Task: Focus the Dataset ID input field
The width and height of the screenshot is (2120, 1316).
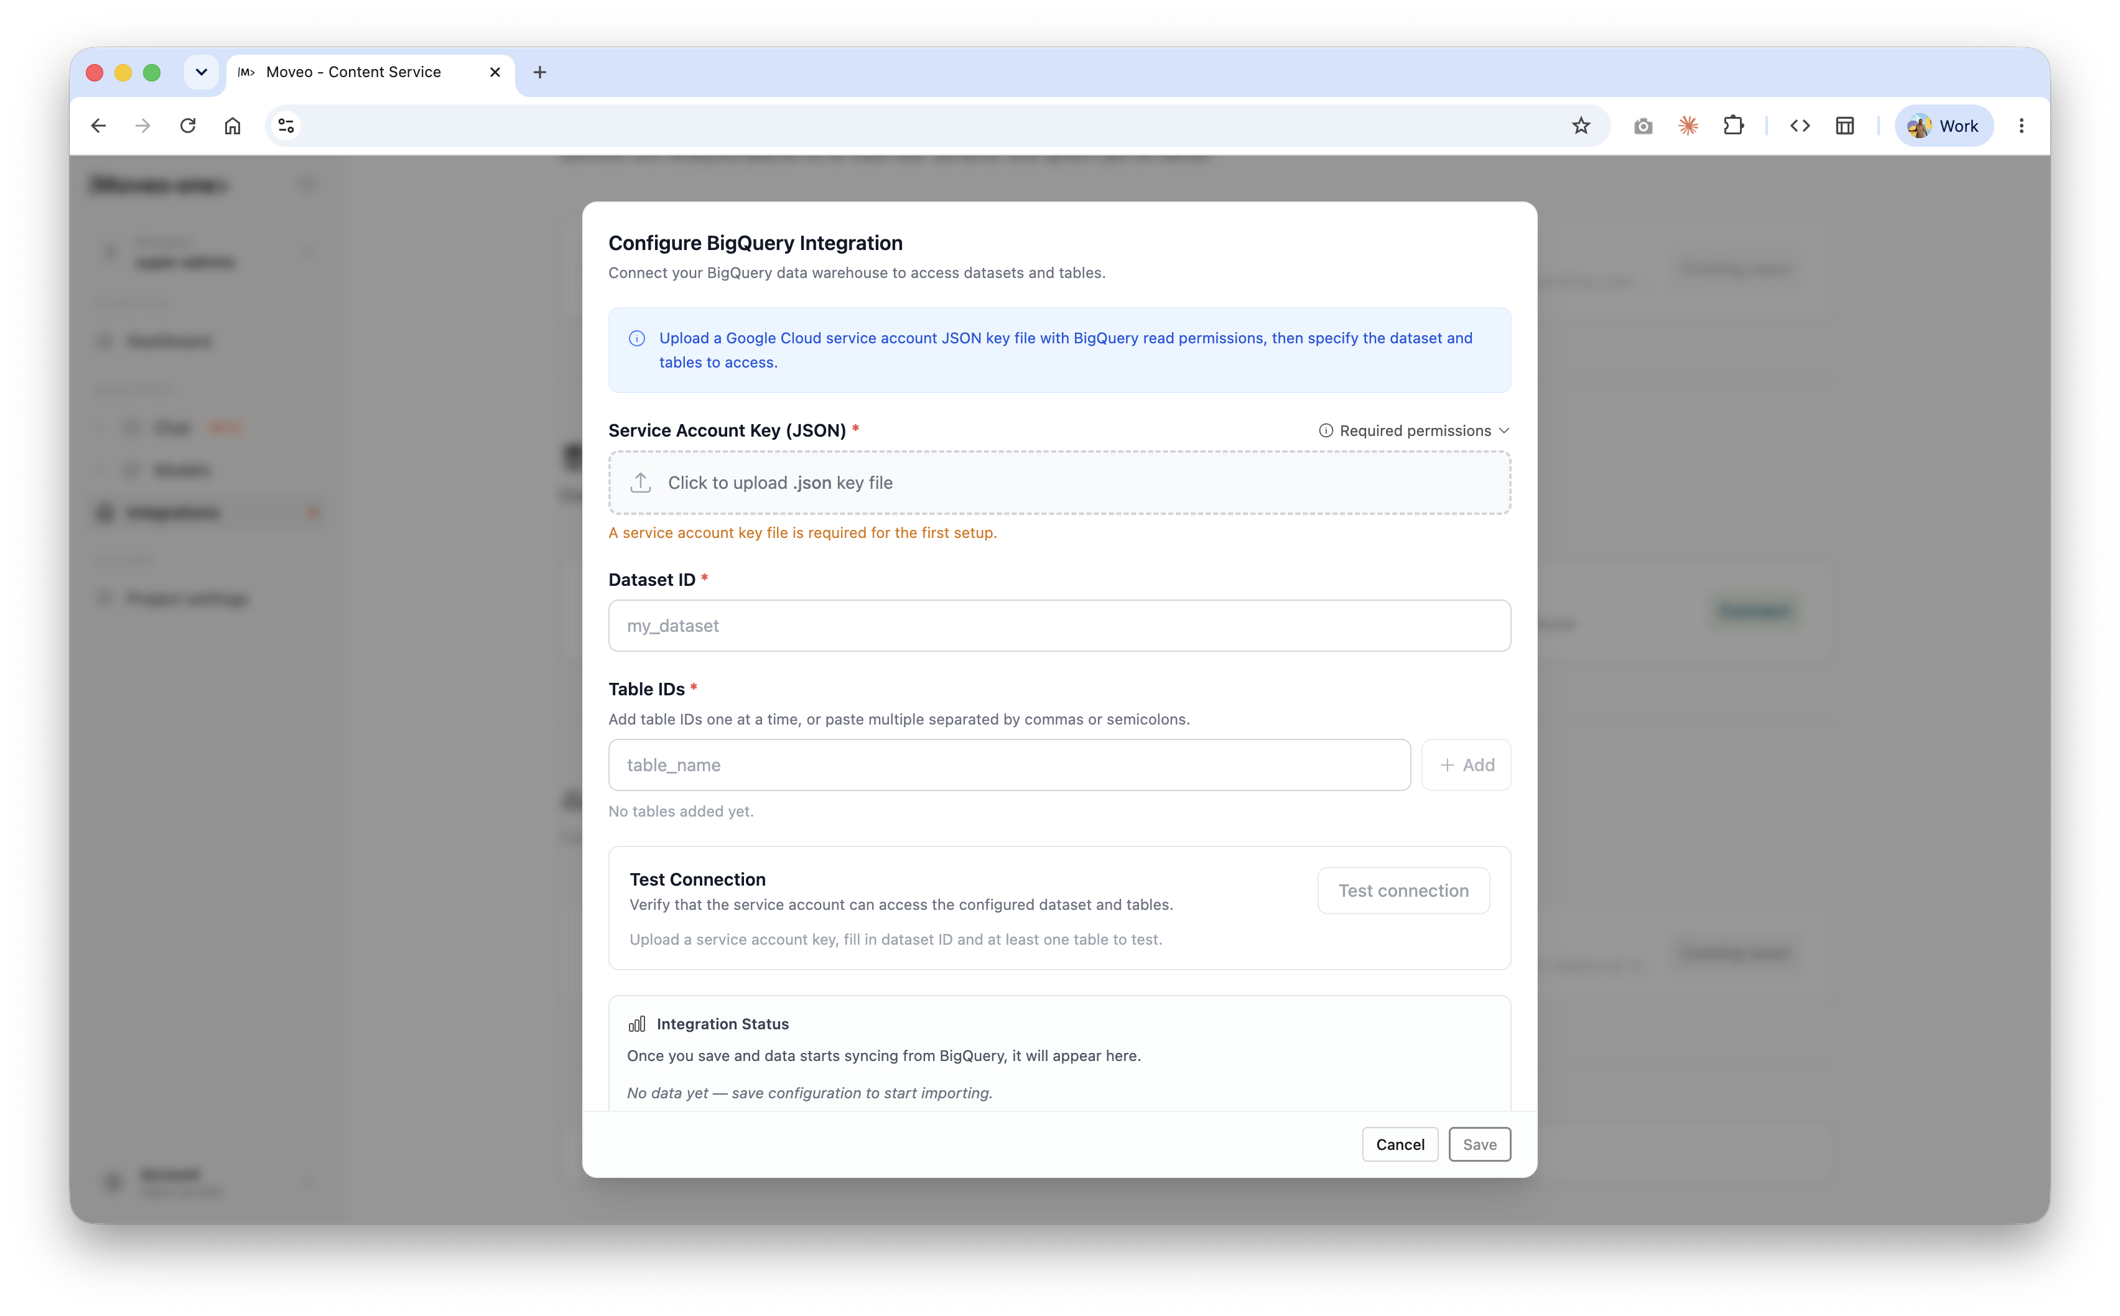Action: point(1059,626)
